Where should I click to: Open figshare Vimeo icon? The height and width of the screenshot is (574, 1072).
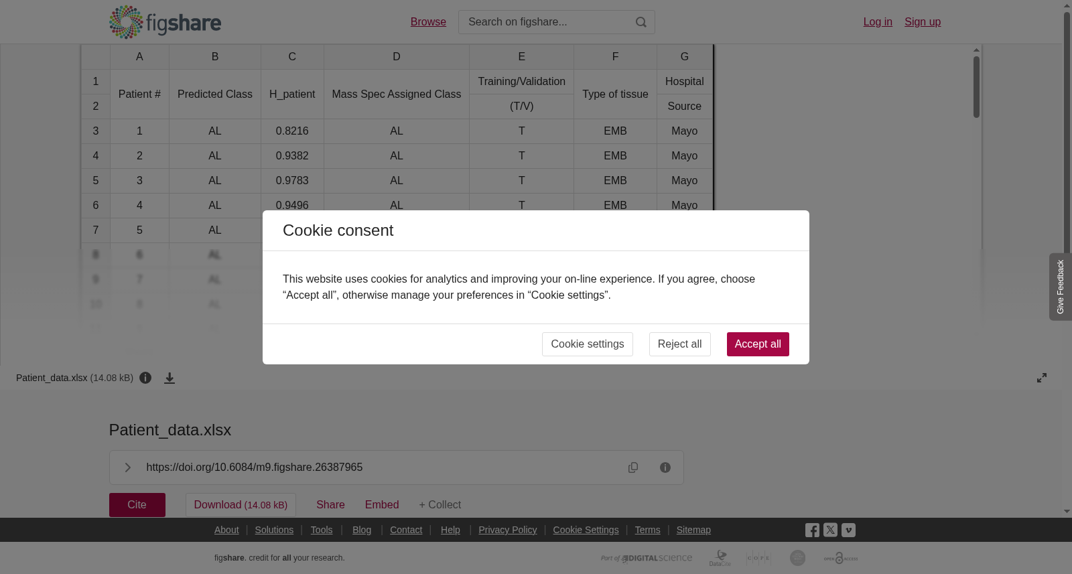point(848,530)
